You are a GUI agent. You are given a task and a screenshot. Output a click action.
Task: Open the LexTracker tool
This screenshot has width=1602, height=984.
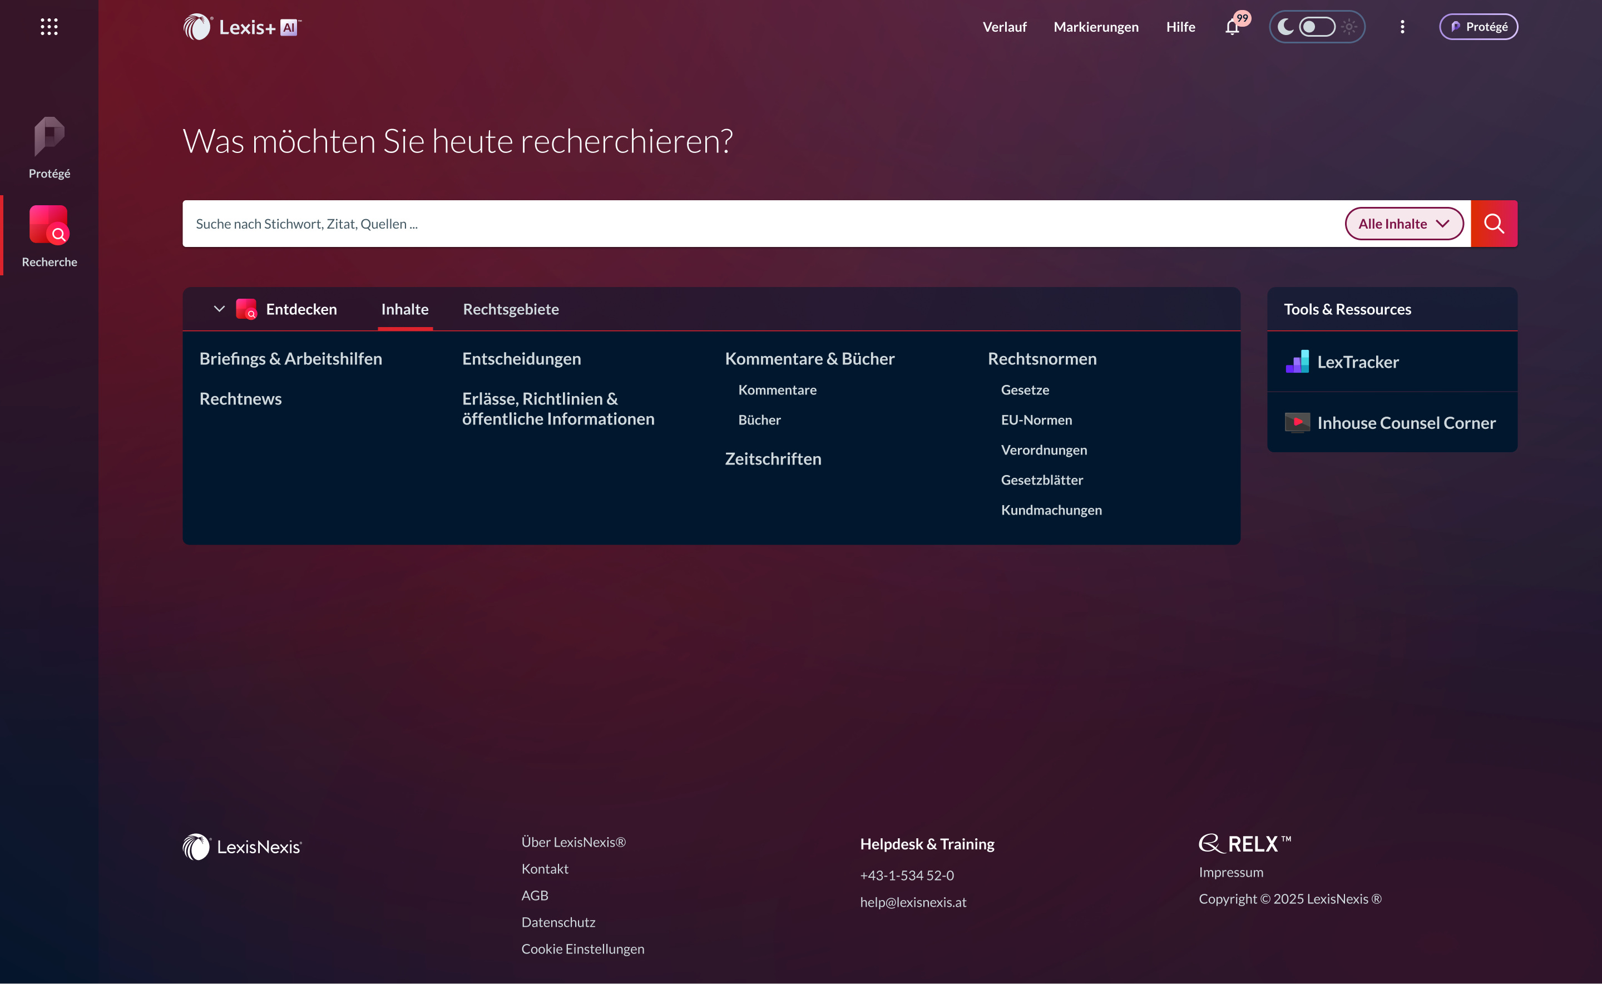click(x=1357, y=362)
